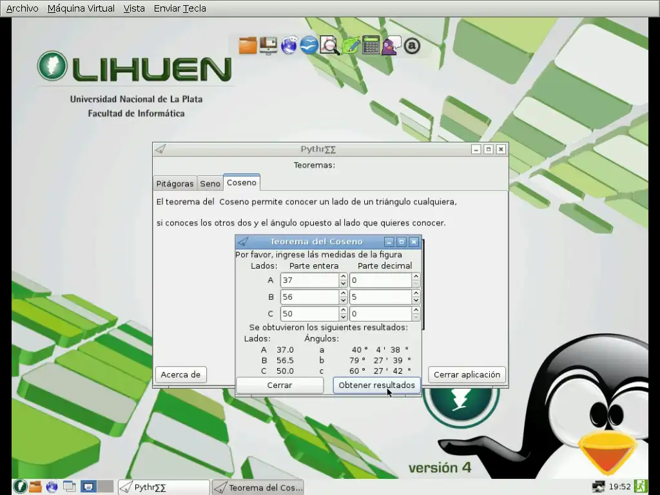Viewport: 660px width, 495px height.
Task: Close the Pythr main window
Action: coord(501,149)
